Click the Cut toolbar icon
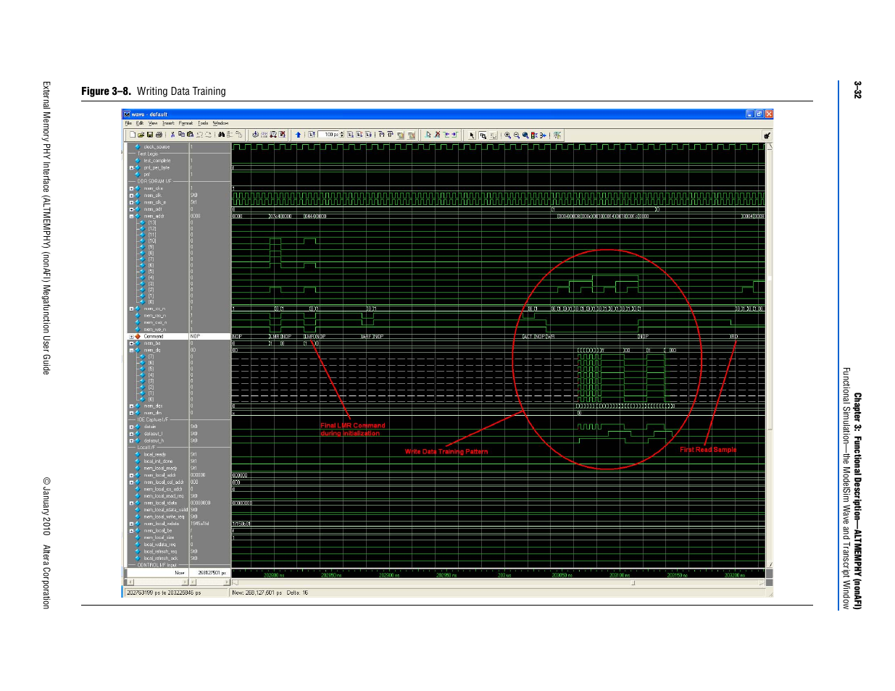 tap(174, 135)
